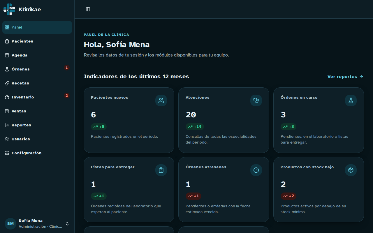Click the box icon on Productos con stock bajo card
This screenshot has height=233, width=373.
tap(351, 170)
